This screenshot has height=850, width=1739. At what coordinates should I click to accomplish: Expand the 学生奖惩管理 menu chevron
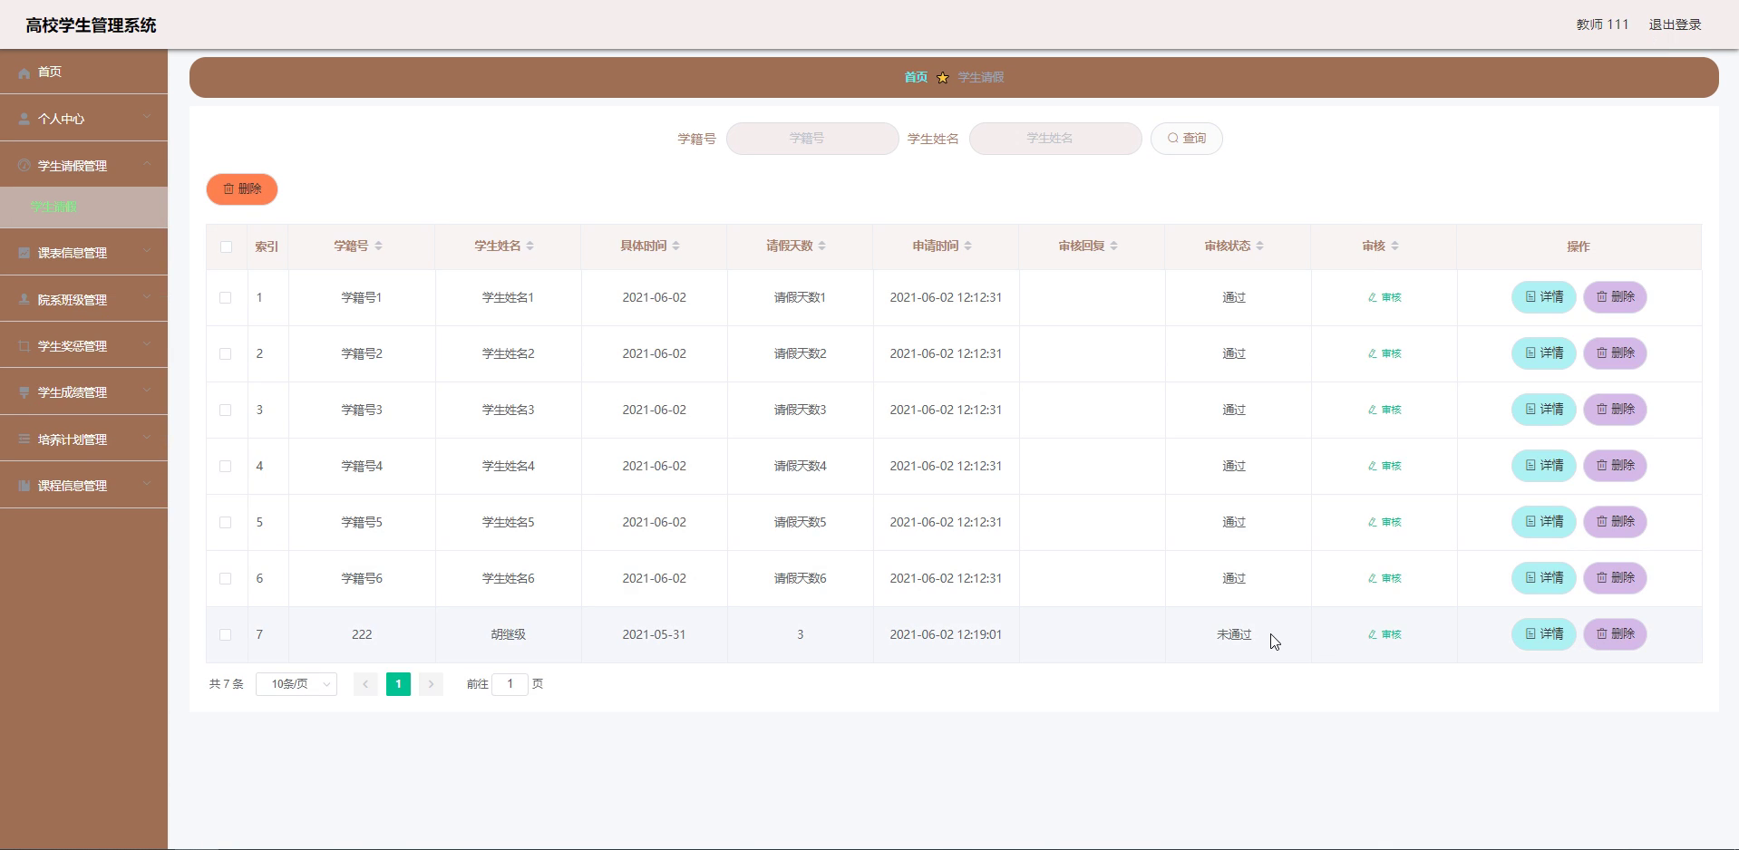pyautogui.click(x=147, y=345)
